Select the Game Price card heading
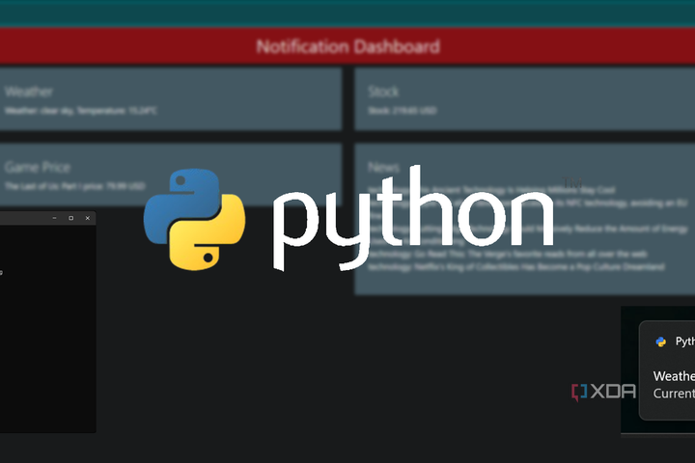The image size is (695, 463). pos(38,167)
